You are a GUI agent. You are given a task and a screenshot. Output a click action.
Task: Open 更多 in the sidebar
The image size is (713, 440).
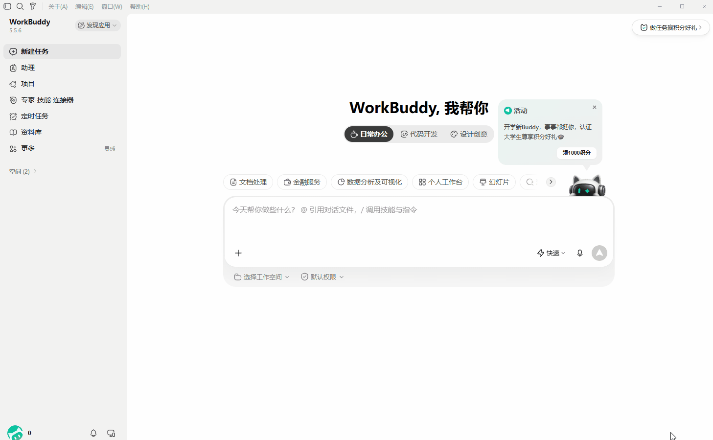tap(62, 148)
